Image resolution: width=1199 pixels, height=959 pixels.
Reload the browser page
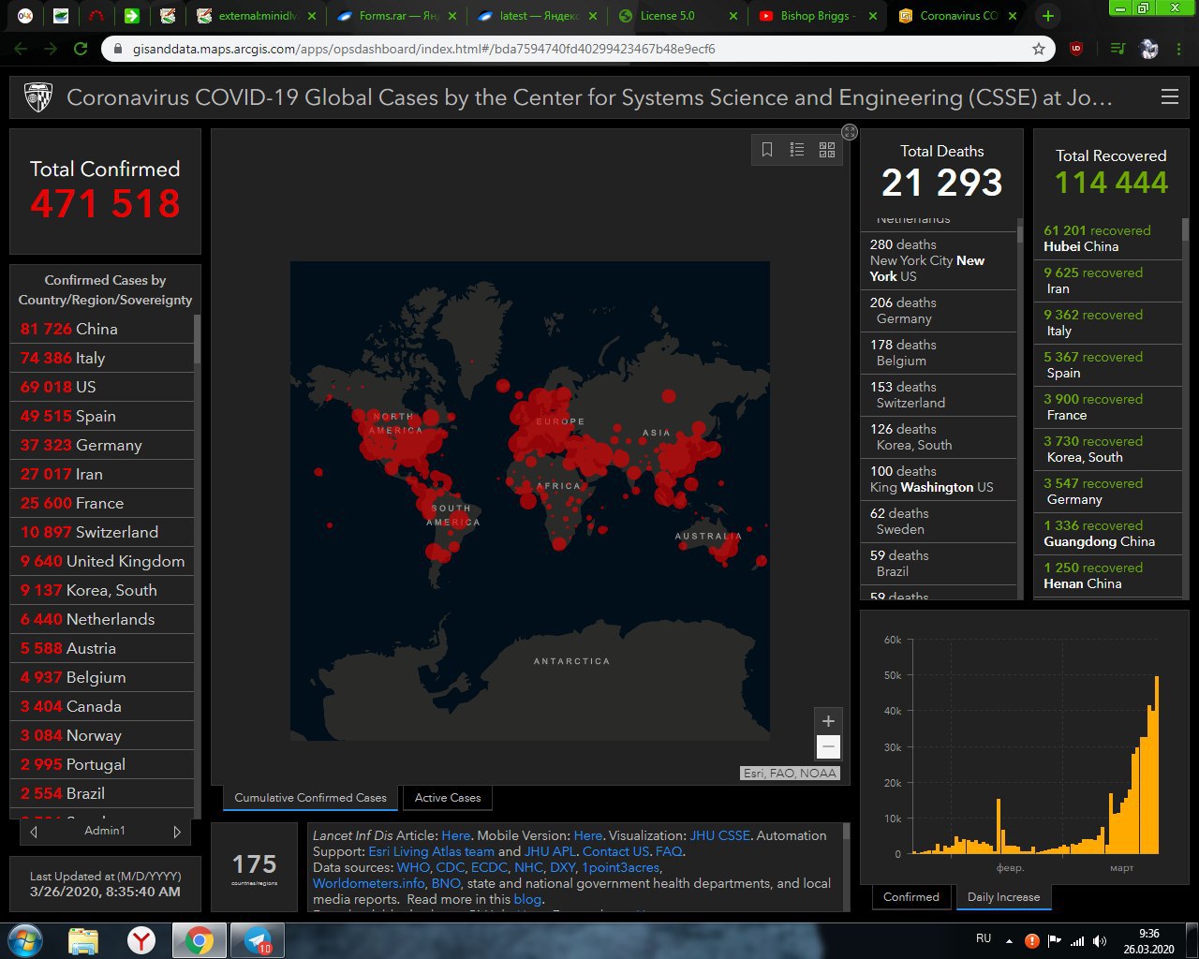pos(81,49)
